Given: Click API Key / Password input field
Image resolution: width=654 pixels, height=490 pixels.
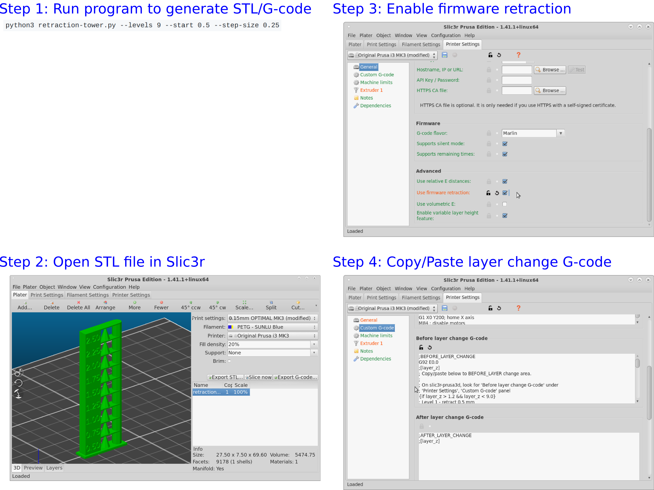Looking at the screenshot, I should 517,80.
